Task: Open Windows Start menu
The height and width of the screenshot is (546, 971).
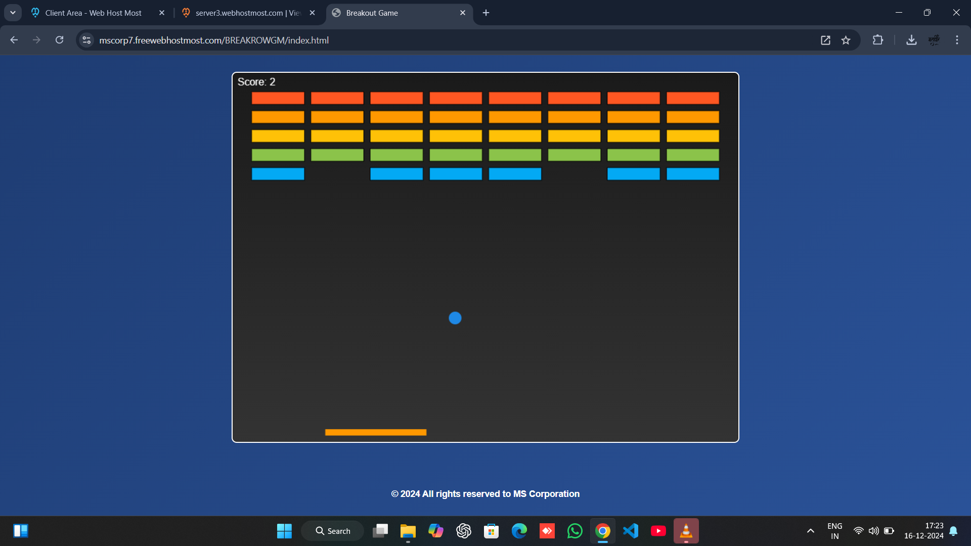Action: click(x=284, y=531)
